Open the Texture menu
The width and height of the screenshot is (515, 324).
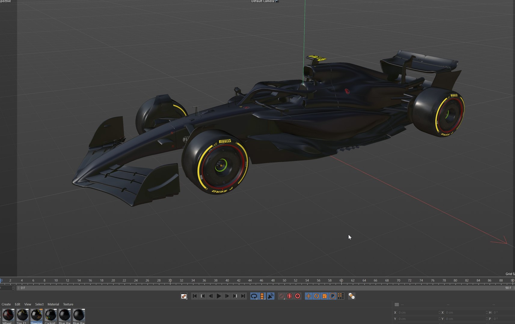click(68, 304)
